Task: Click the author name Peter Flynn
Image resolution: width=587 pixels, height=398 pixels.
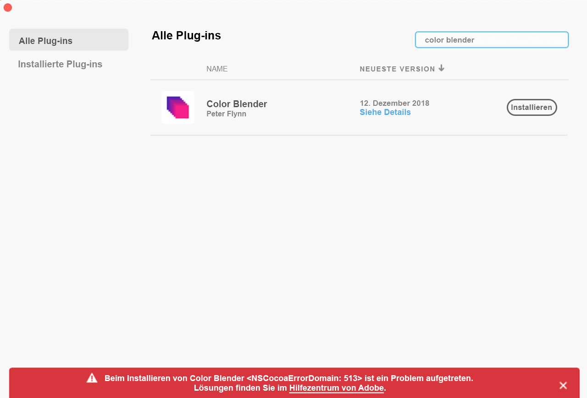Action: click(x=226, y=114)
